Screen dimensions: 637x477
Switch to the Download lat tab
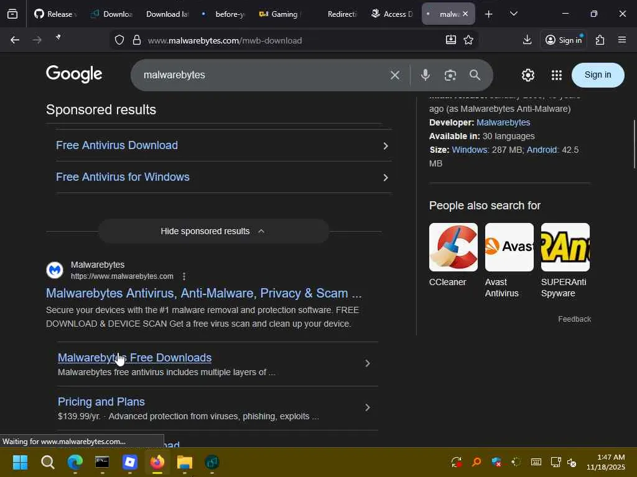click(167, 14)
